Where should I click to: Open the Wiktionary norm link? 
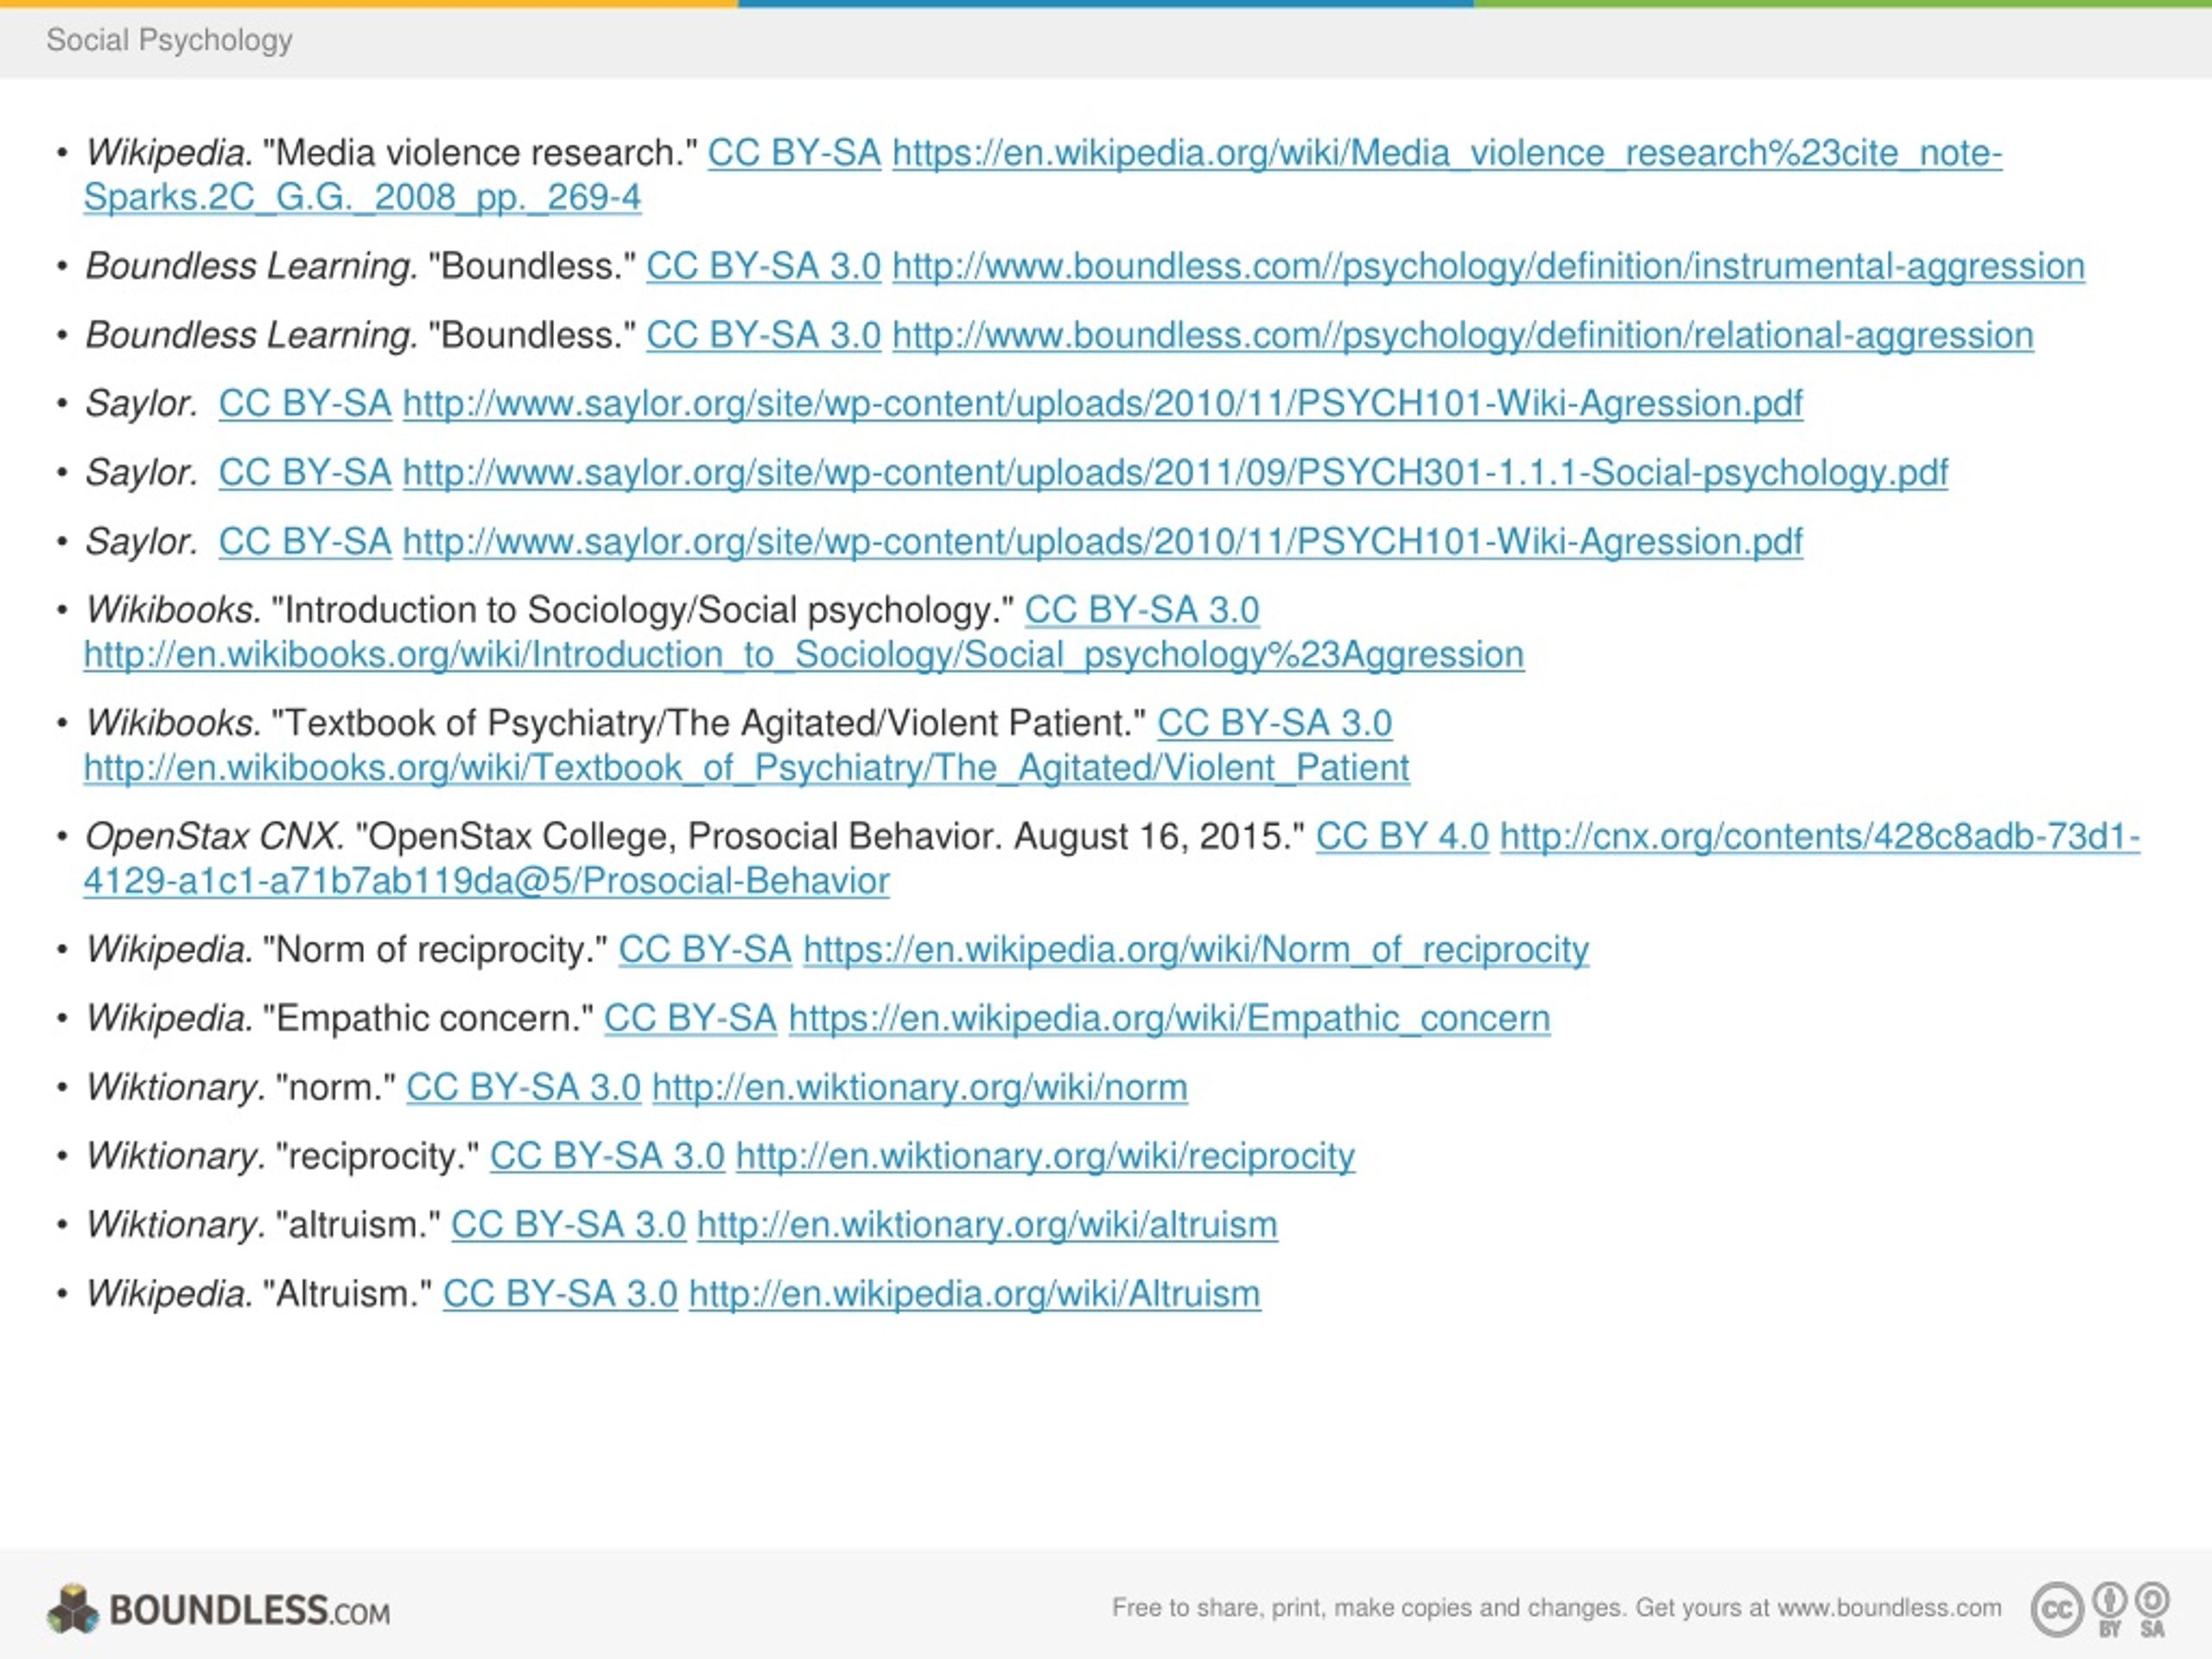(x=920, y=1088)
